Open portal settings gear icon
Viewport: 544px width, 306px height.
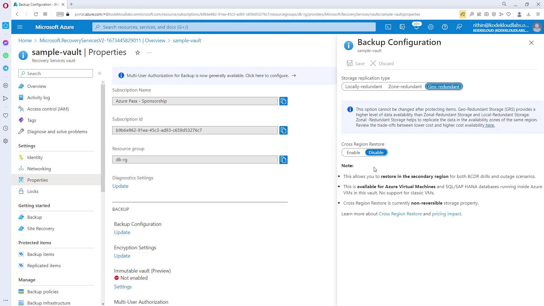[430, 27]
